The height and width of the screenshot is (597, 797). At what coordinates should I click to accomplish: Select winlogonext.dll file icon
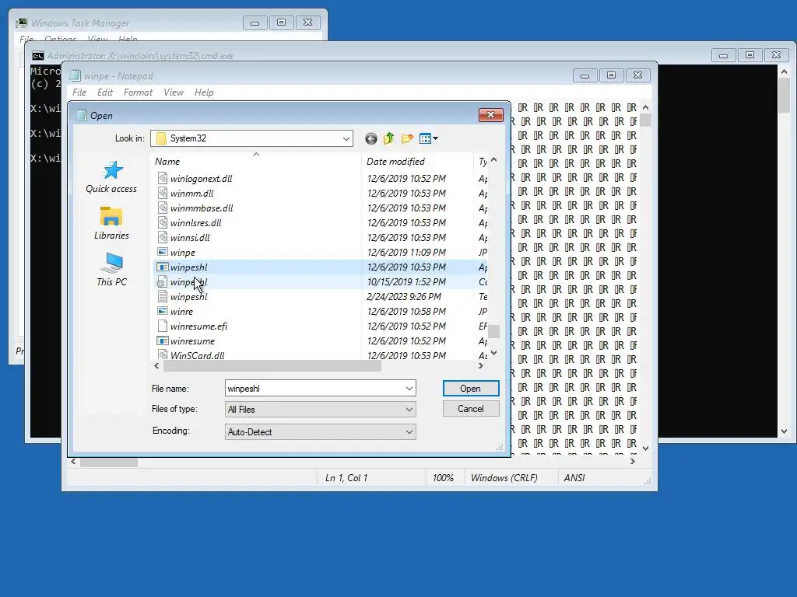162,178
